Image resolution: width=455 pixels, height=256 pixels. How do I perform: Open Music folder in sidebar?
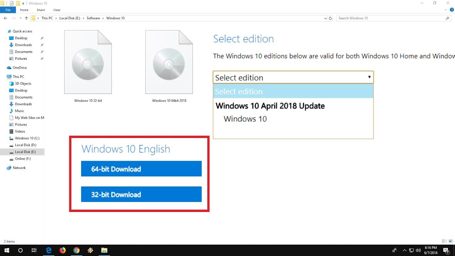pyautogui.click(x=20, y=111)
